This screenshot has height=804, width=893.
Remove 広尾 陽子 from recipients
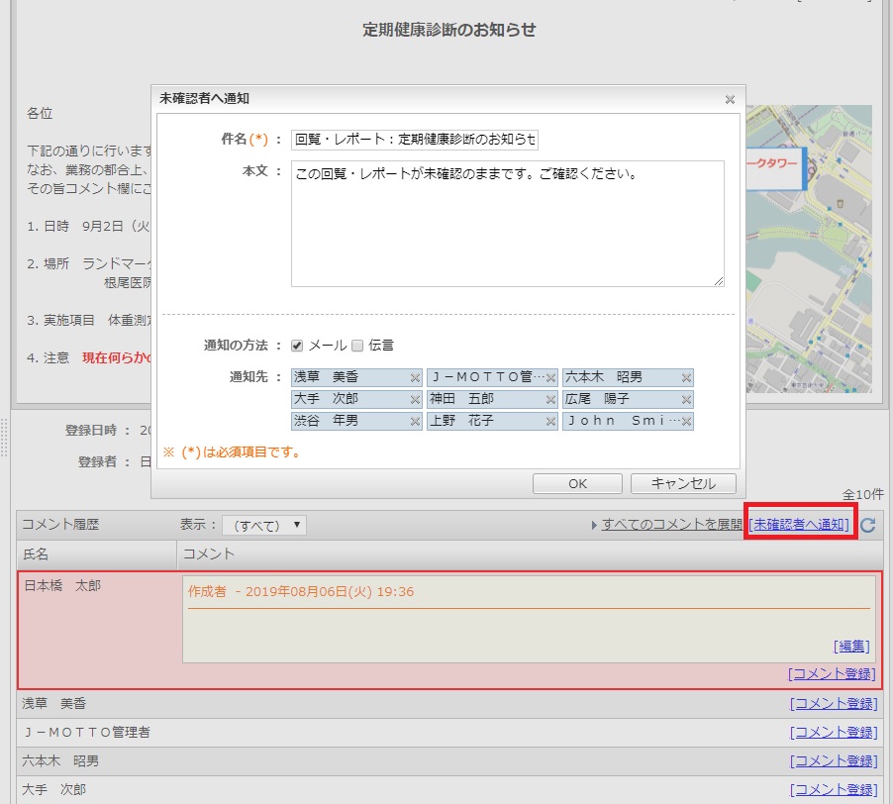pos(686,399)
